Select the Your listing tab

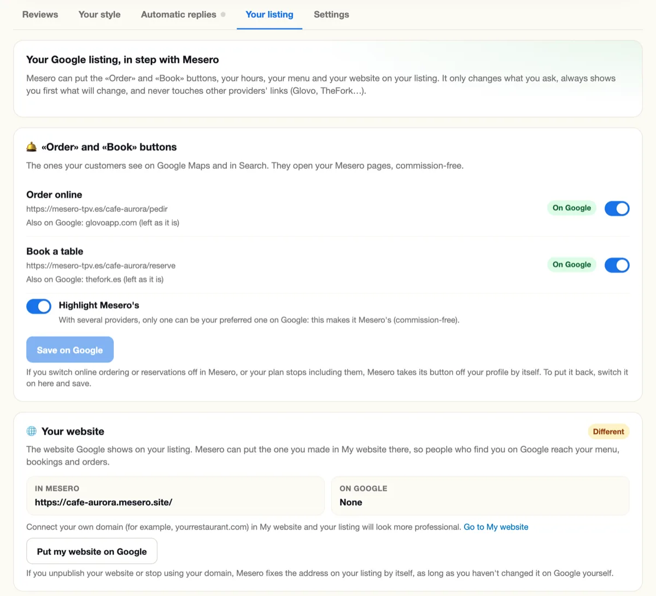[x=270, y=15]
